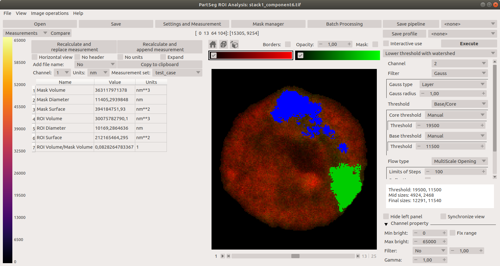Click the Execute button
Viewport: 500px width, 266px height.
(x=469, y=43)
